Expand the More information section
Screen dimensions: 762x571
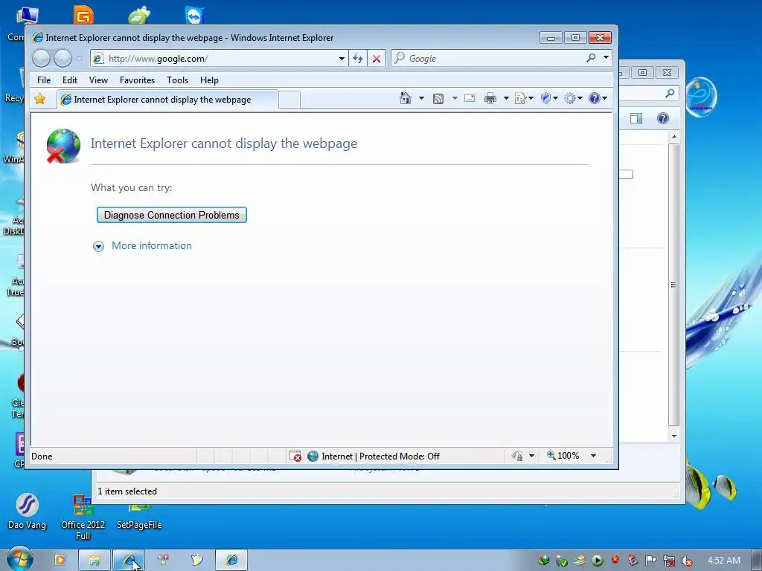pyautogui.click(x=99, y=247)
